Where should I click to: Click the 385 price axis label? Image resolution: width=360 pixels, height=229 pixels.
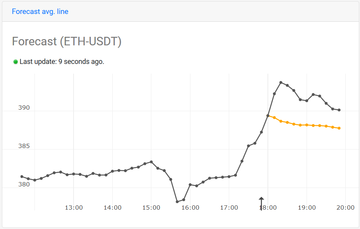point(24,146)
